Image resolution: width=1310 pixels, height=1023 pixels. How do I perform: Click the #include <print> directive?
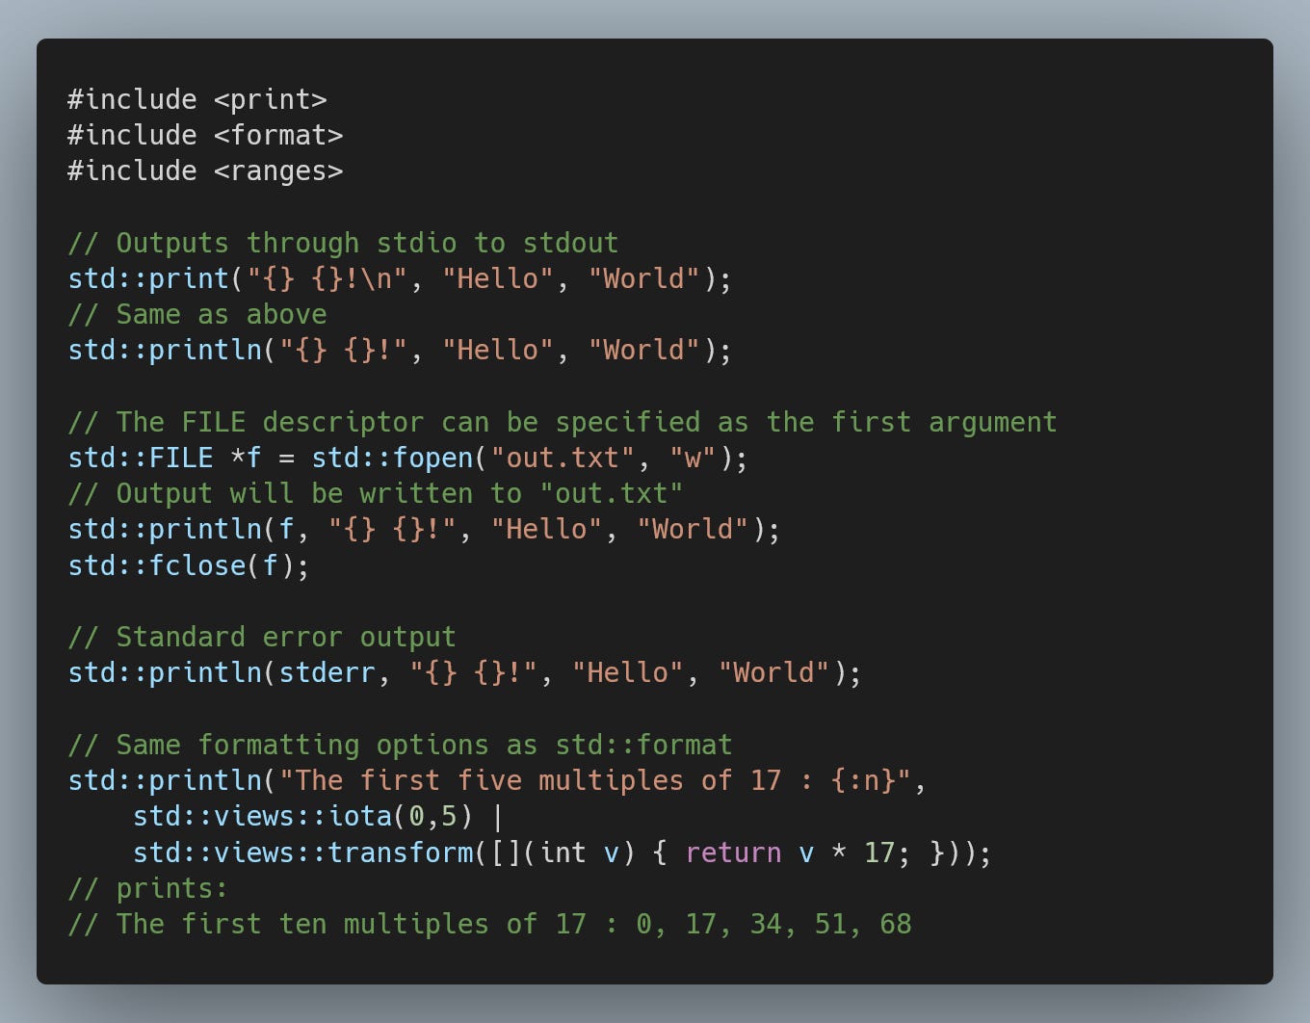[x=197, y=98]
